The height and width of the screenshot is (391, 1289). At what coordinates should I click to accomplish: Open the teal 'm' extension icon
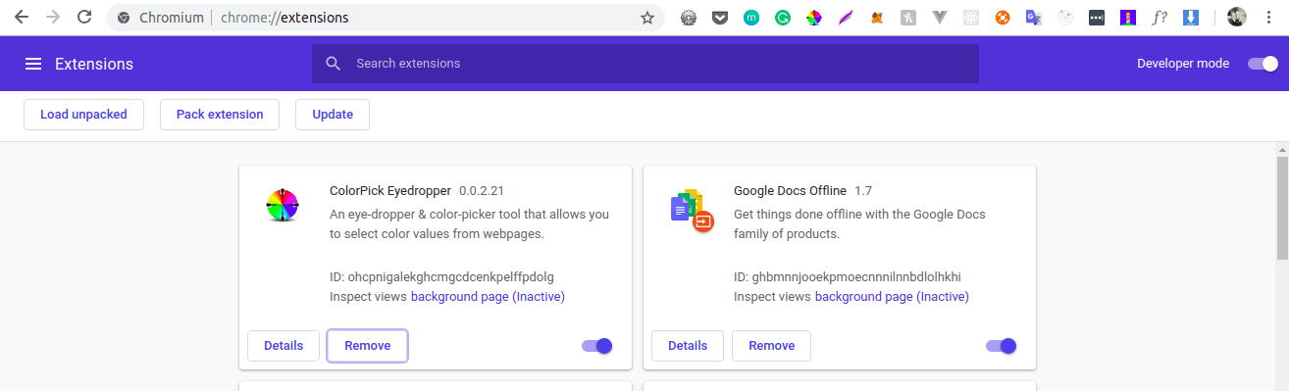coord(751,18)
